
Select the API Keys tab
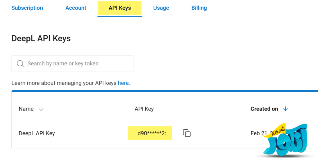(120, 8)
